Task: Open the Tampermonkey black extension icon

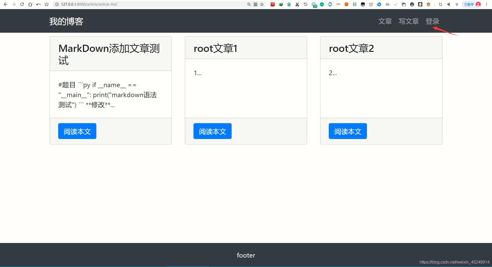Action: [x=363, y=4]
